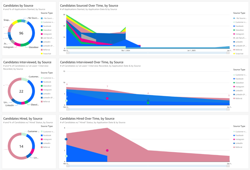Click LinkedIn legend square in Candidates Hired, by Source
250x170 pixels.
coord(42,143)
